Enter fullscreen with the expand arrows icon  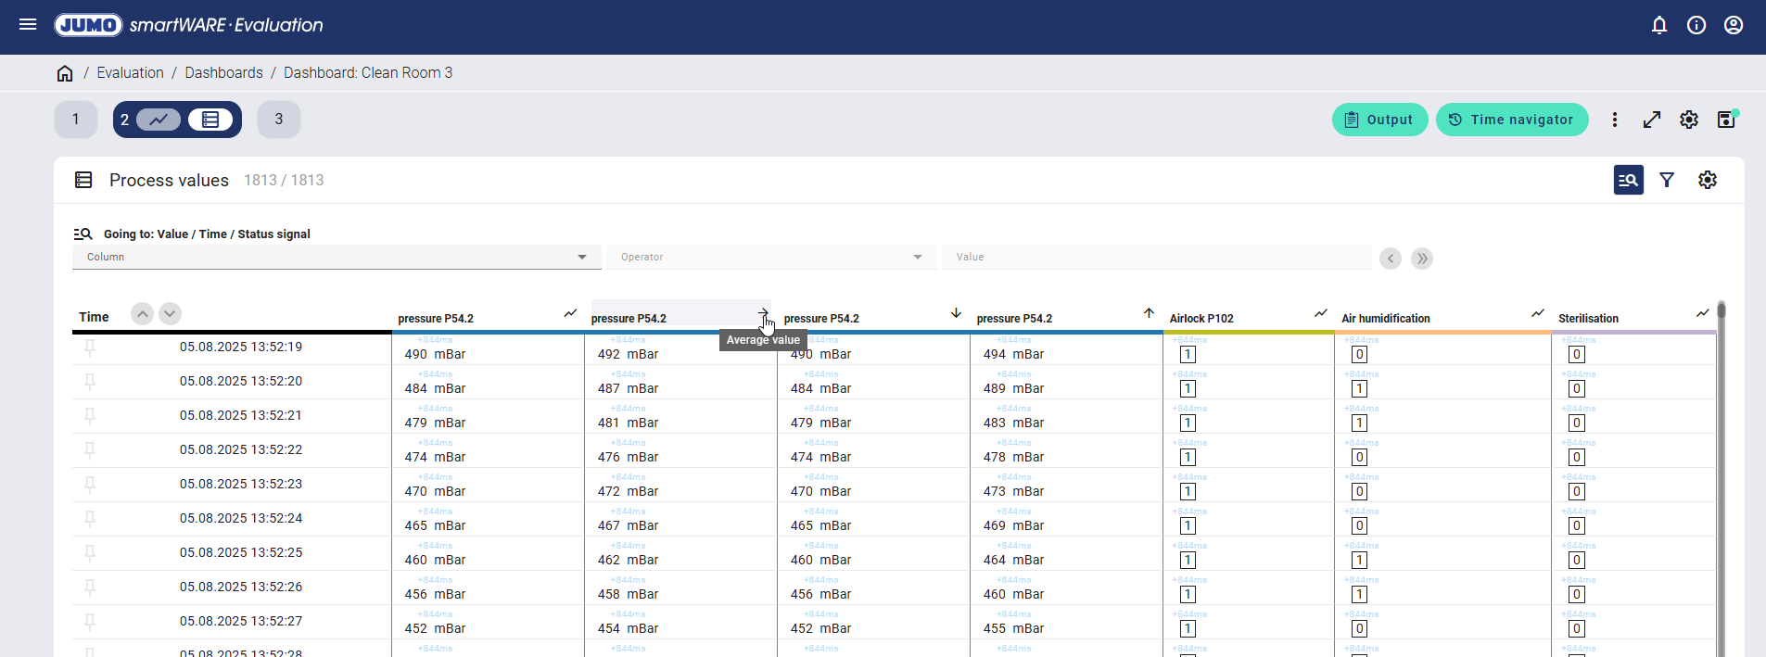click(1651, 120)
